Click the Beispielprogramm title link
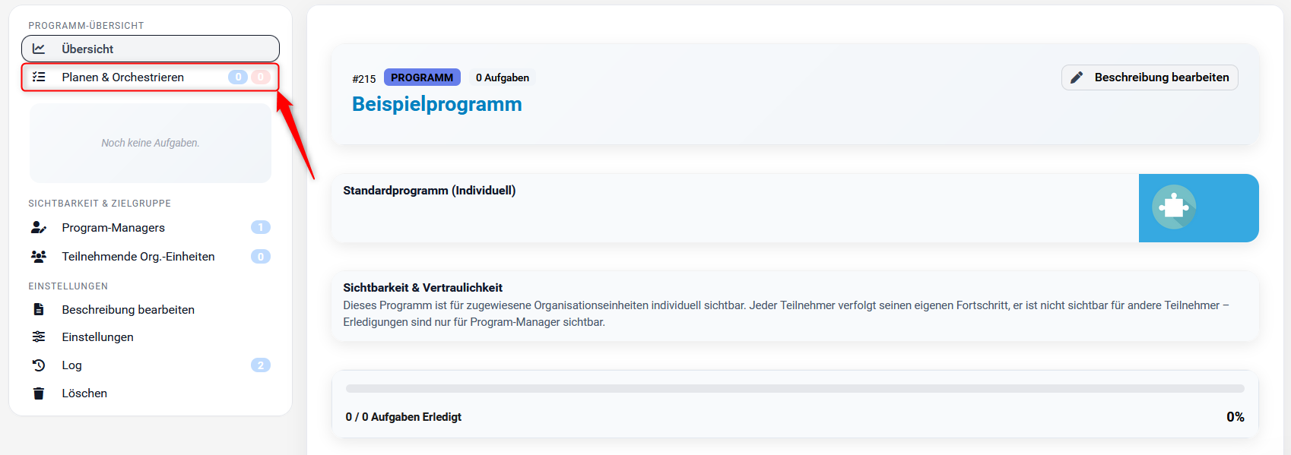 [436, 104]
